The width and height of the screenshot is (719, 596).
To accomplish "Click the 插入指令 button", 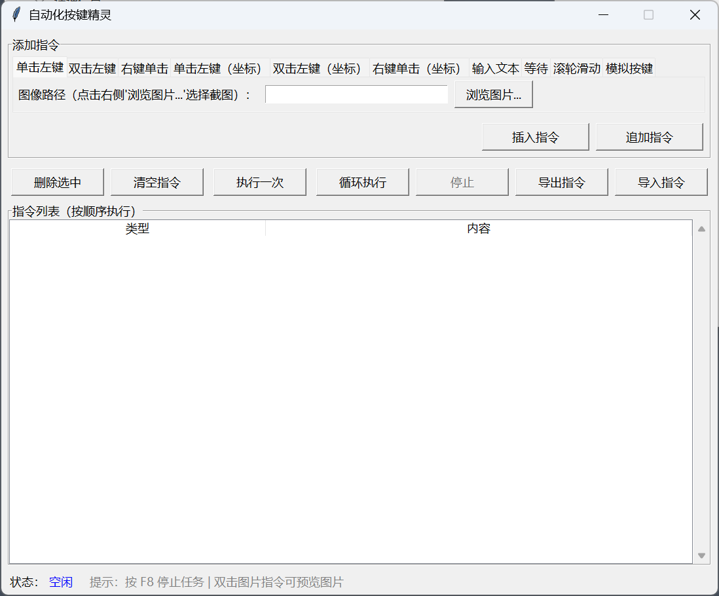I will coord(535,136).
